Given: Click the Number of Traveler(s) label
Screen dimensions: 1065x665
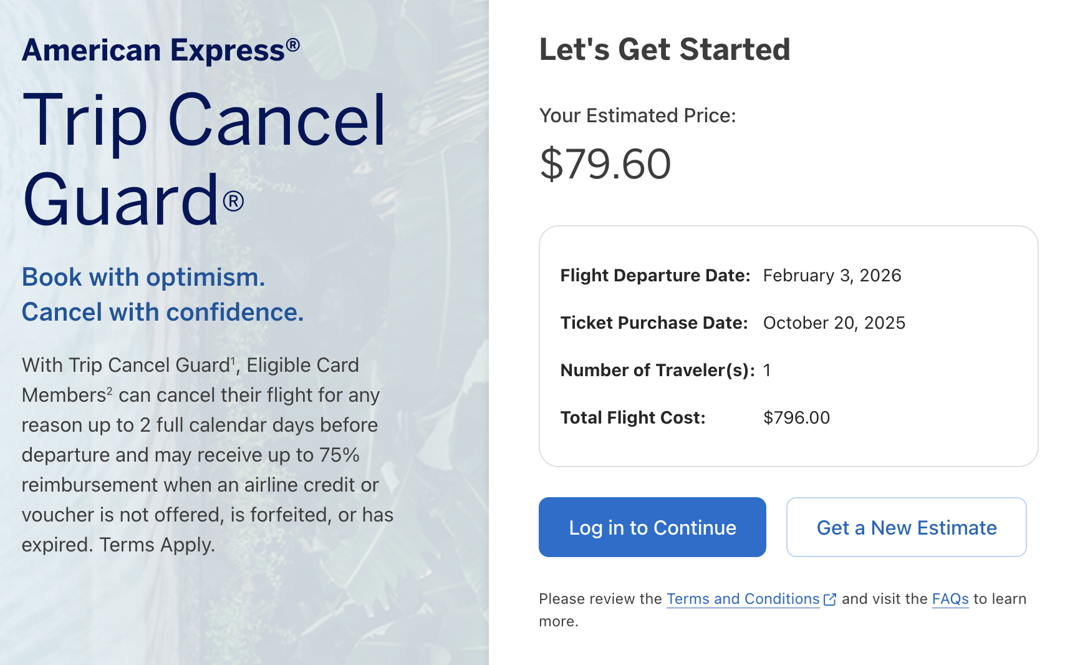Looking at the screenshot, I should pyautogui.click(x=657, y=371).
